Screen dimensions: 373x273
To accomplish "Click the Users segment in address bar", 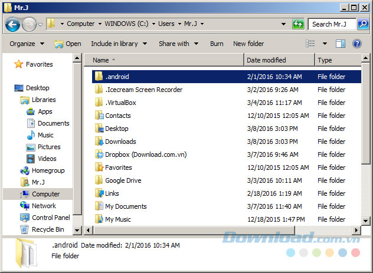I will pyautogui.click(x=166, y=24).
